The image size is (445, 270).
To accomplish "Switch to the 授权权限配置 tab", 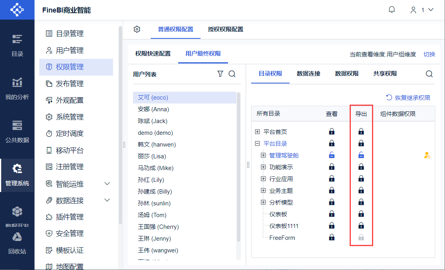I will 226,29.
